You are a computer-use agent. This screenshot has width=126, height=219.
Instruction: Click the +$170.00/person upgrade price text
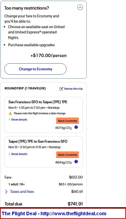point(48,56)
